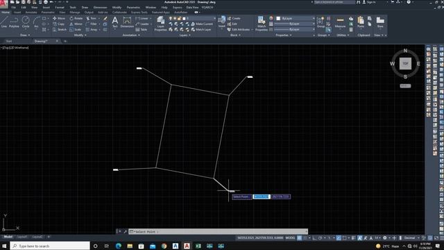Select the Dimension tool

click(127, 22)
